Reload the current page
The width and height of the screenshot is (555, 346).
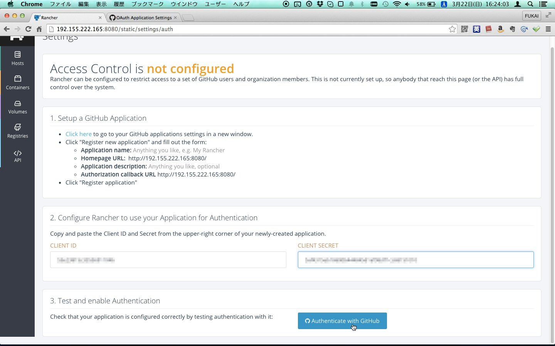coord(28,29)
